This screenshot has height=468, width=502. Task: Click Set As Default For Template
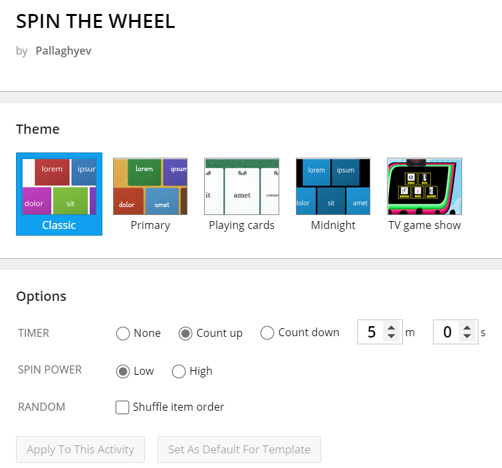point(239,449)
